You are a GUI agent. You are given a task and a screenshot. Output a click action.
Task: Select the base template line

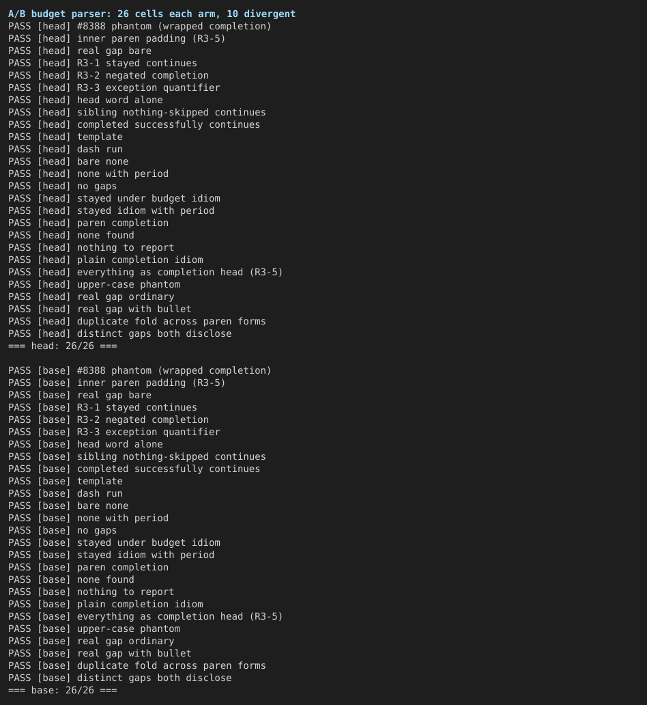[65, 481]
